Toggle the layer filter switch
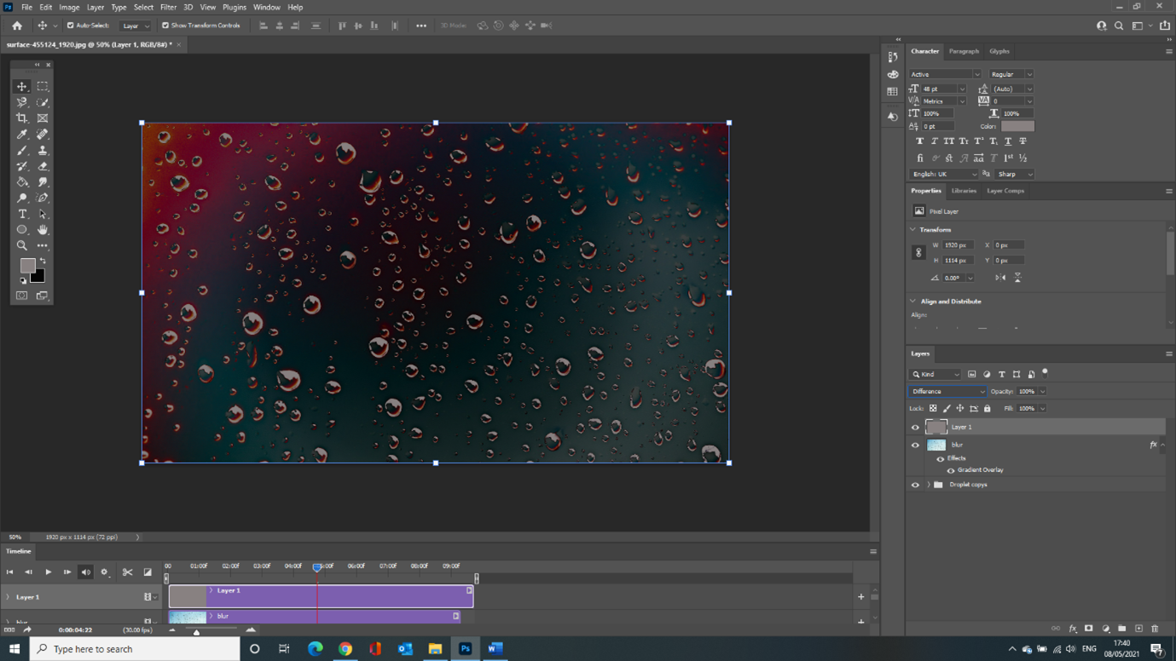The image size is (1176, 661). point(1045,372)
